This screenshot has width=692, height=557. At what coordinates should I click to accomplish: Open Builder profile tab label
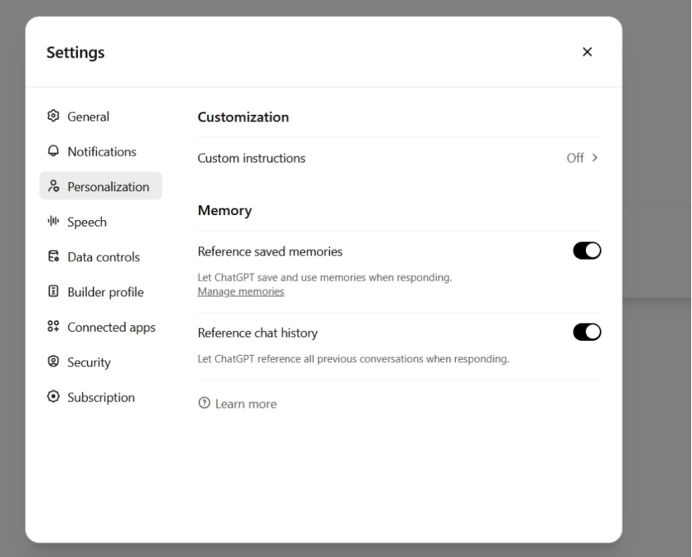[x=105, y=292]
